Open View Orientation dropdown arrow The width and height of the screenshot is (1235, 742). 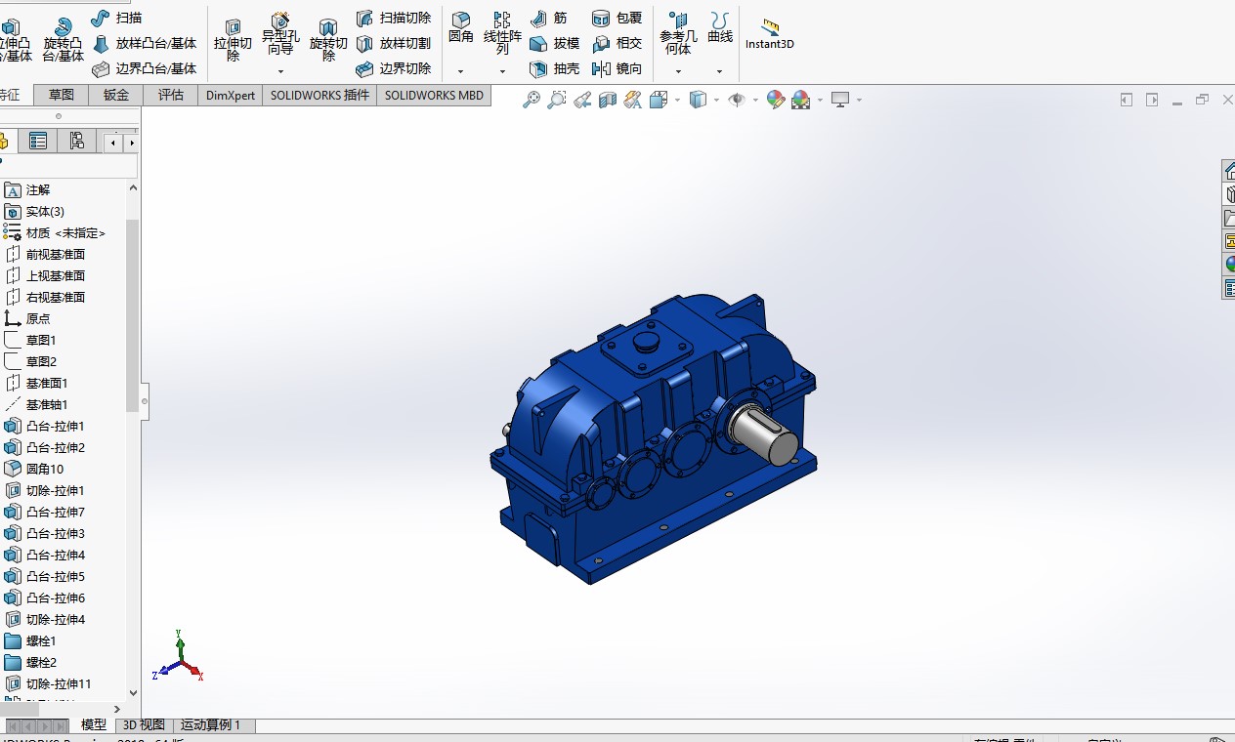pyautogui.click(x=677, y=100)
